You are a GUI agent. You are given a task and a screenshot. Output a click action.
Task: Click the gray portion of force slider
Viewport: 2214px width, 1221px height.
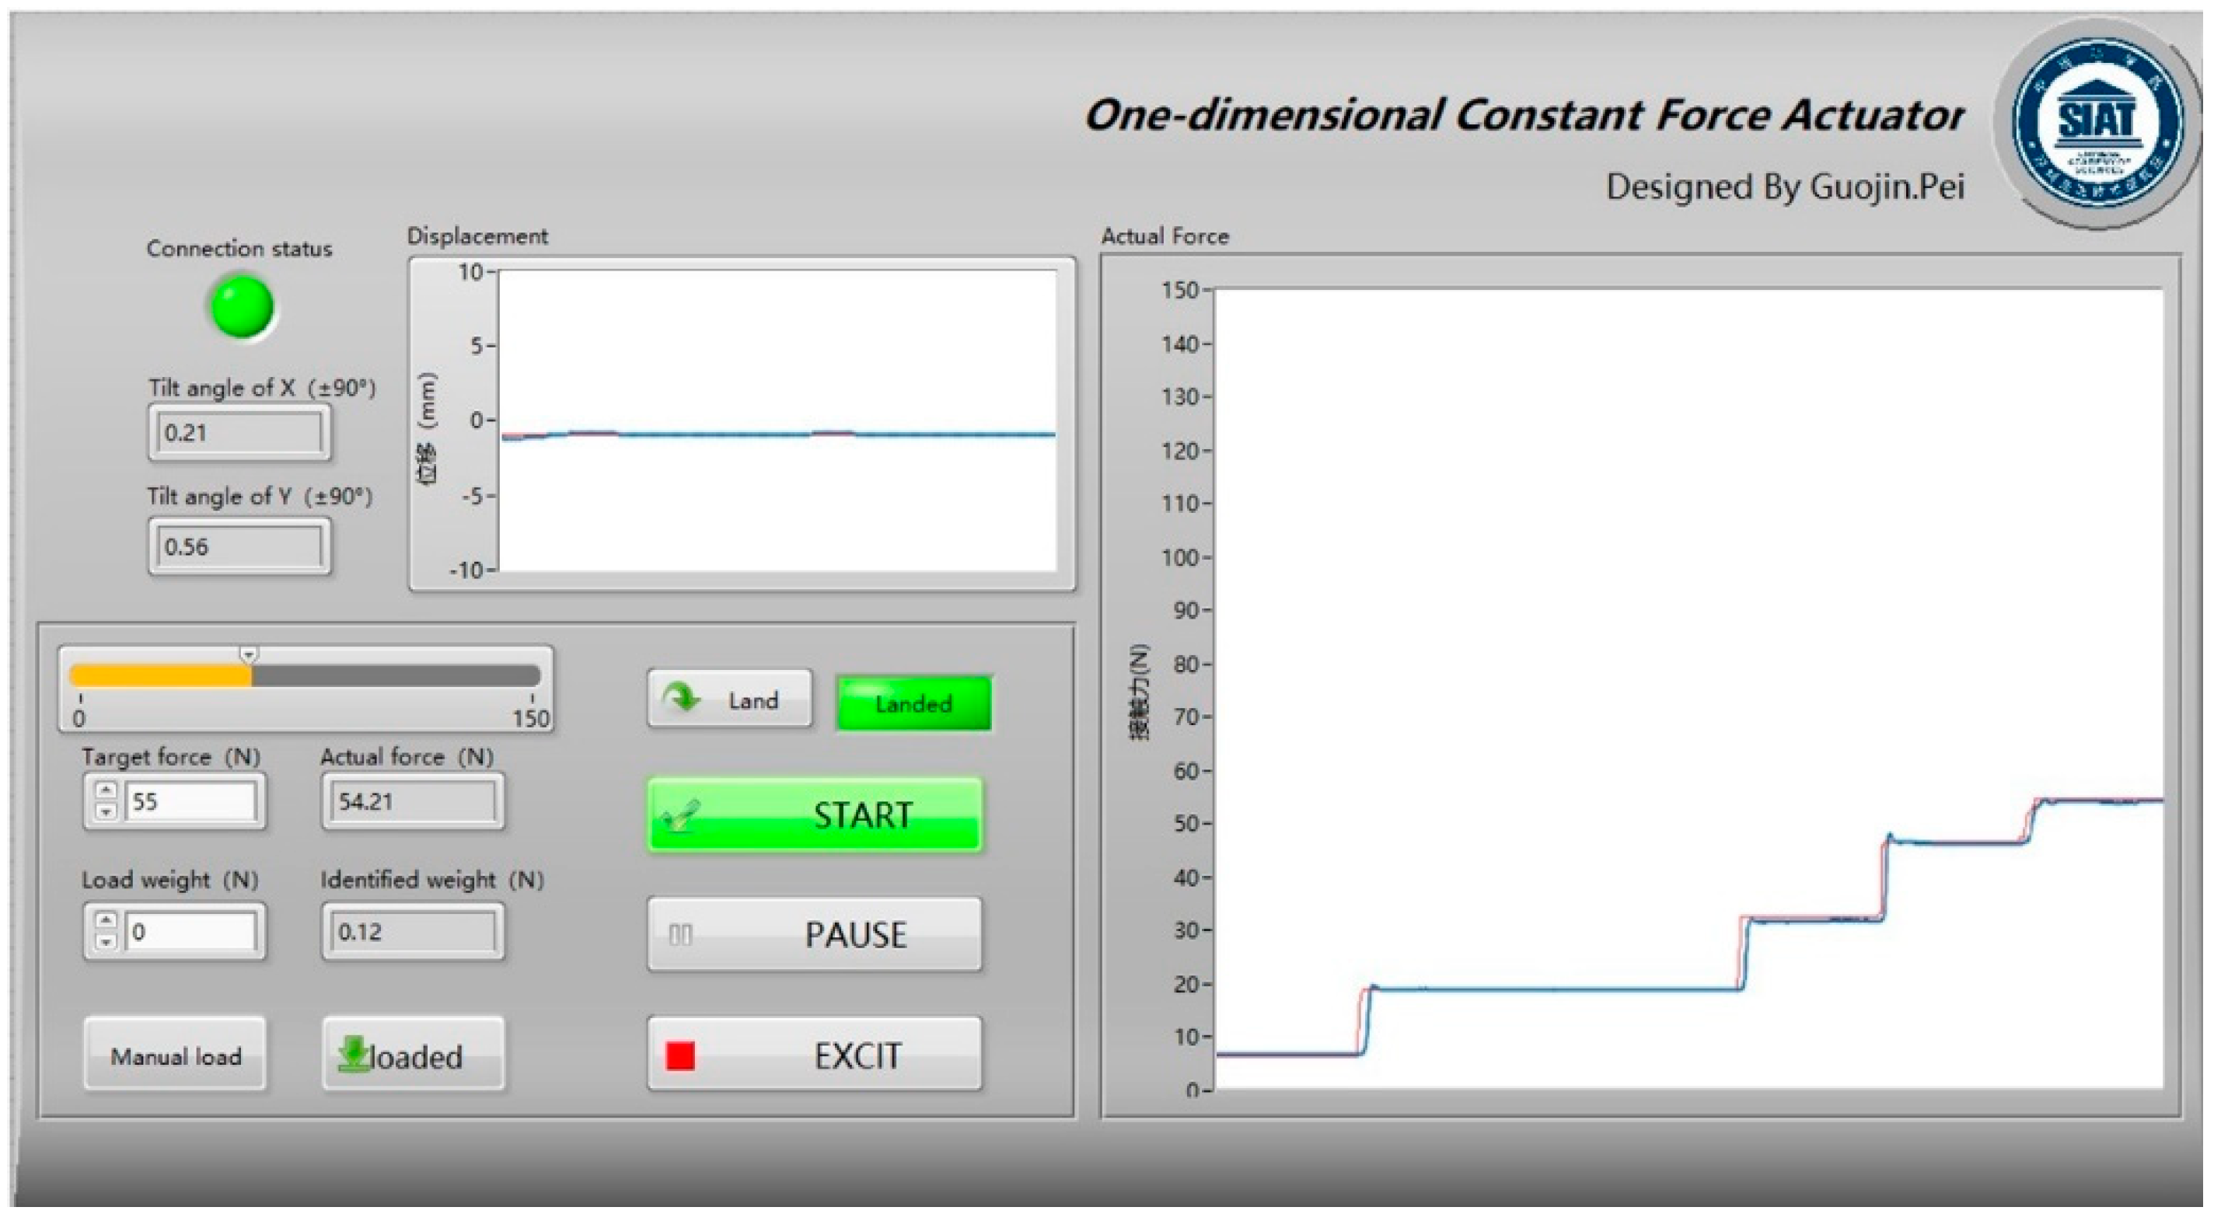(x=396, y=675)
